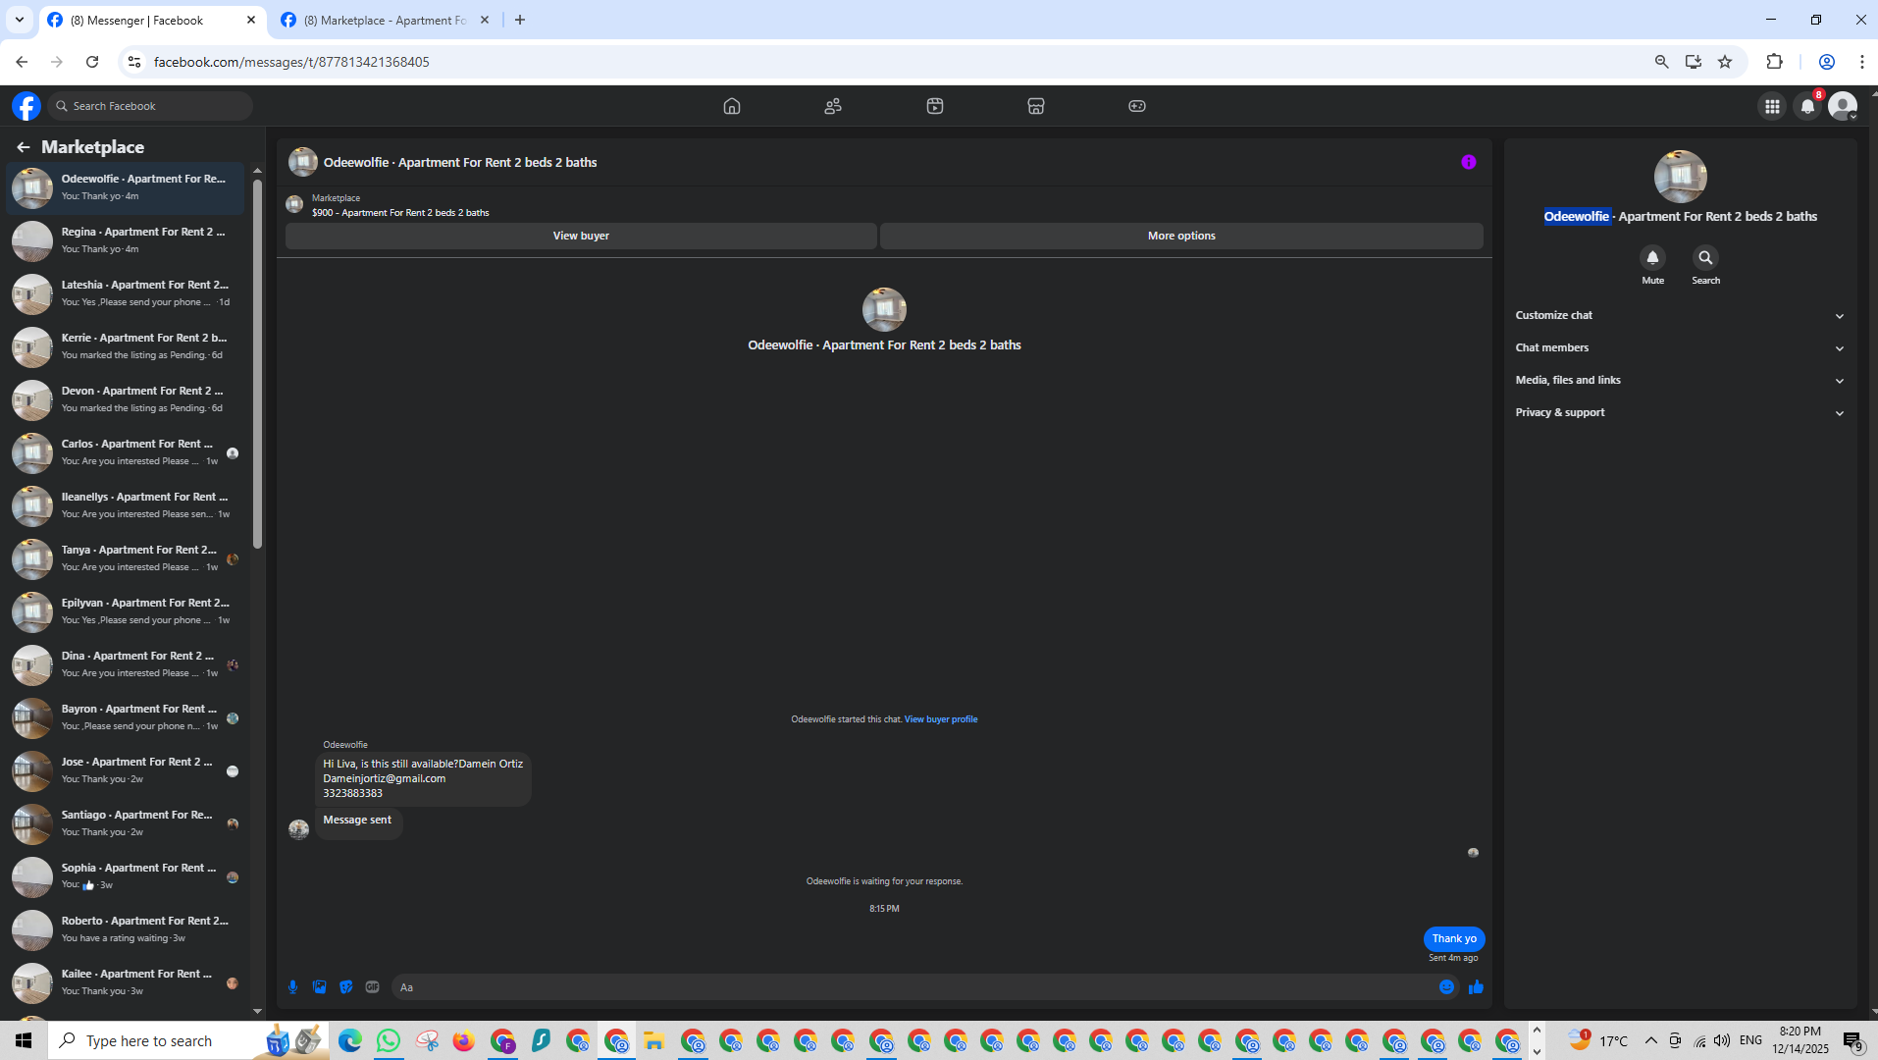This screenshot has height=1060, width=1878.
Task: Open the Marketplace icon in top navigation
Action: [1036, 106]
